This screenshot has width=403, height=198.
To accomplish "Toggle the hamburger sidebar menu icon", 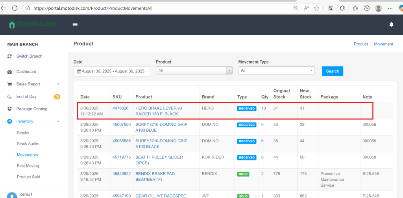I will point(75,24).
